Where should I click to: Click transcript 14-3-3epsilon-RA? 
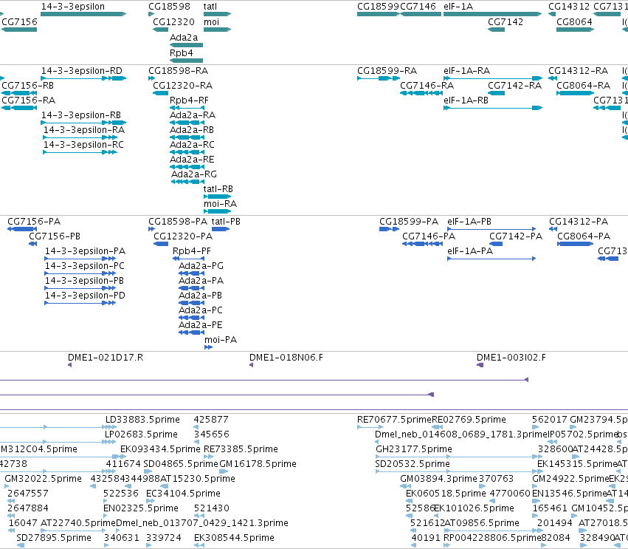[80, 137]
